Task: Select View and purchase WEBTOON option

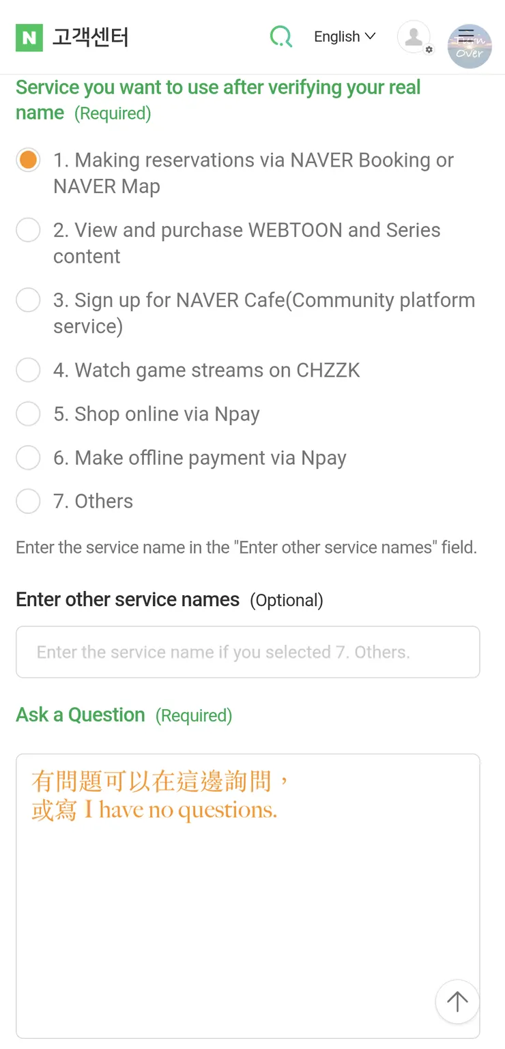Action: pyautogui.click(x=28, y=231)
